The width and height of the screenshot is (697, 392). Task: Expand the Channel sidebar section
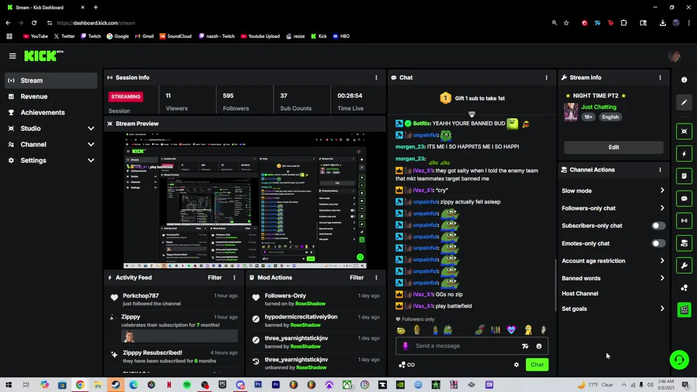pos(91,144)
